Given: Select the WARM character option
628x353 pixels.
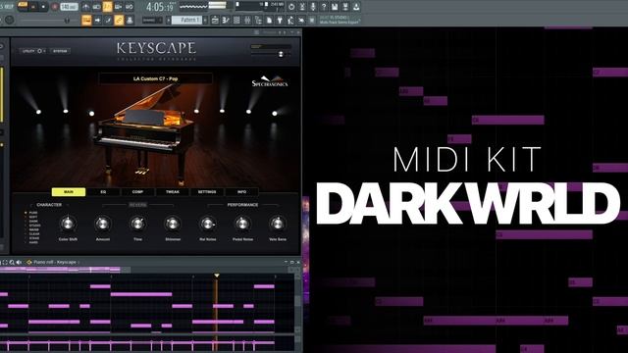Looking at the screenshot, I should [x=33, y=229].
